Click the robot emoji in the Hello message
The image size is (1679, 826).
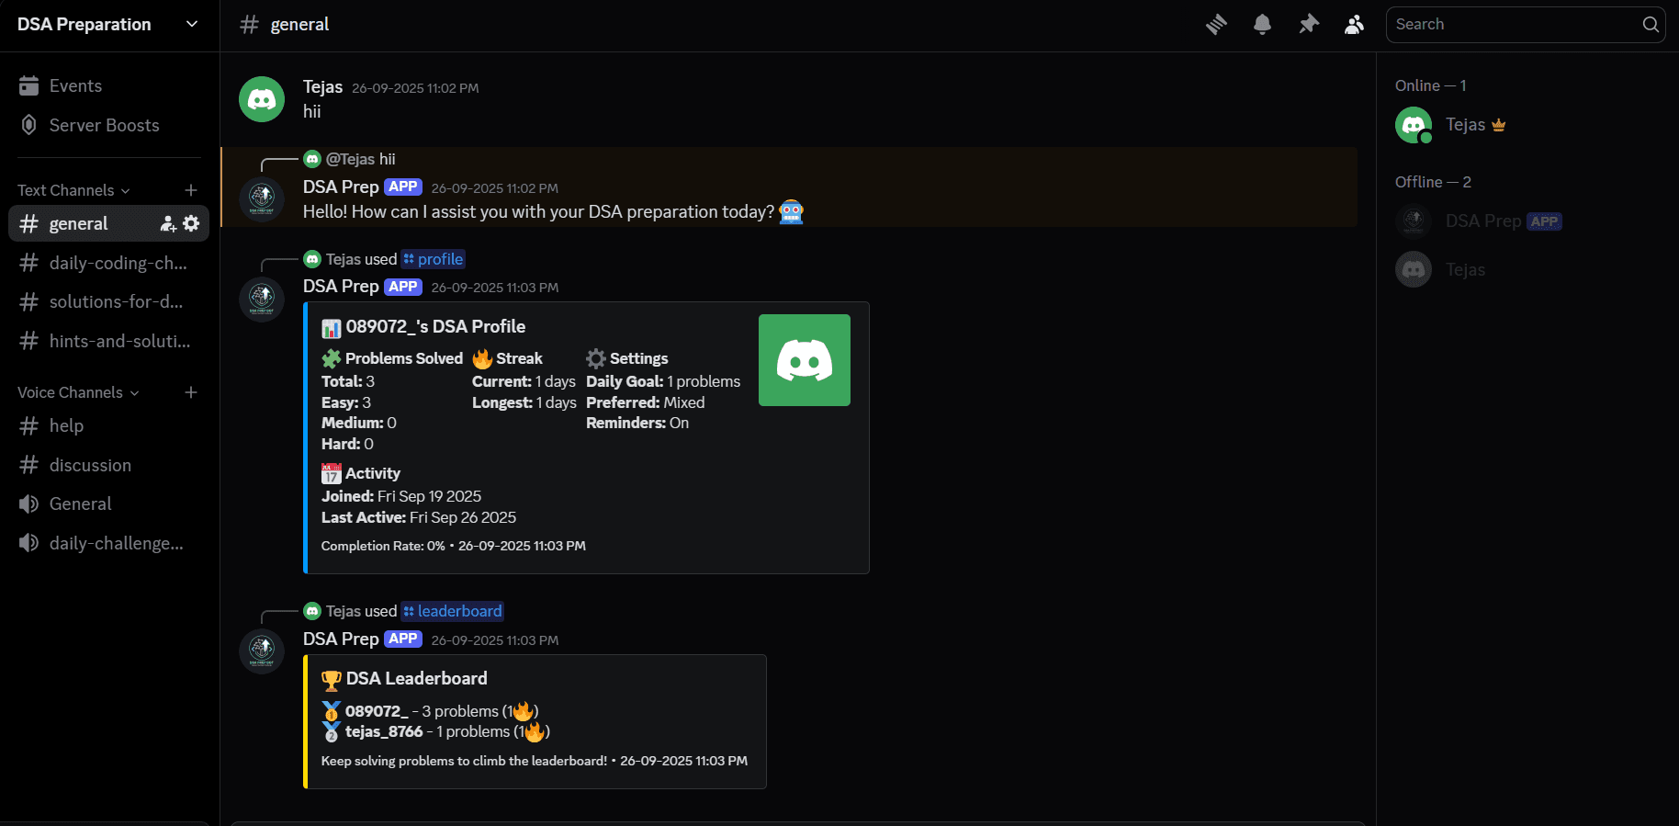[791, 212]
